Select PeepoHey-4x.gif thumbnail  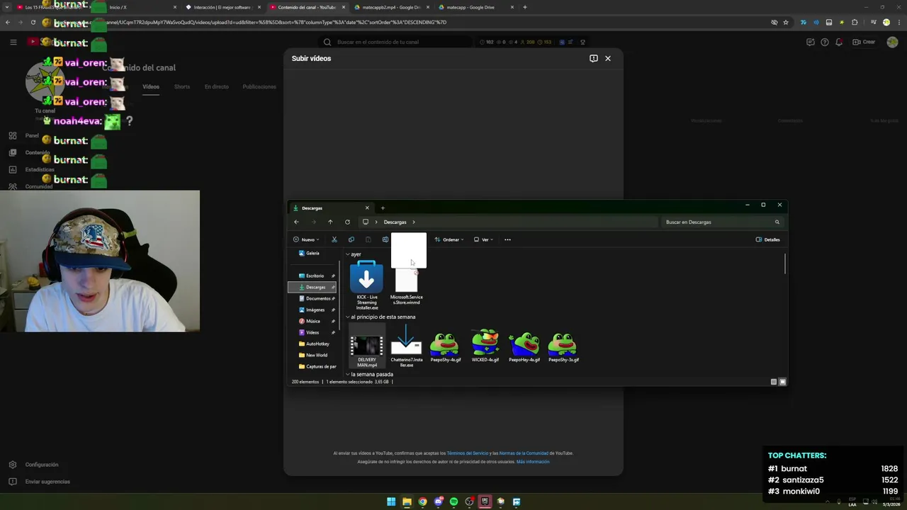point(524,347)
